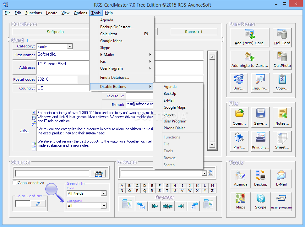Toggle Phone Dialer in Disable Buttons submenu
This screenshot has height=227, width=305.
(178, 128)
